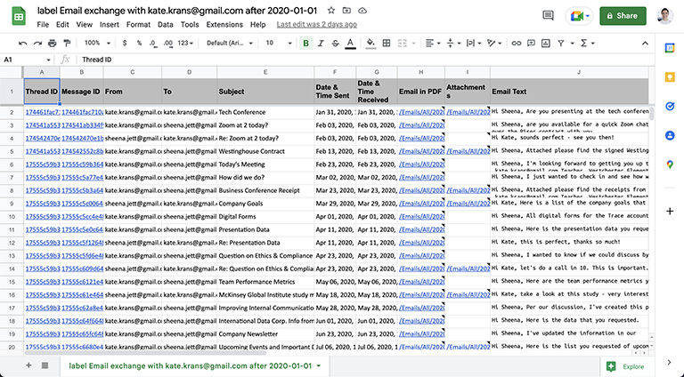
Task: Open comment history icon
Action: tap(548, 16)
